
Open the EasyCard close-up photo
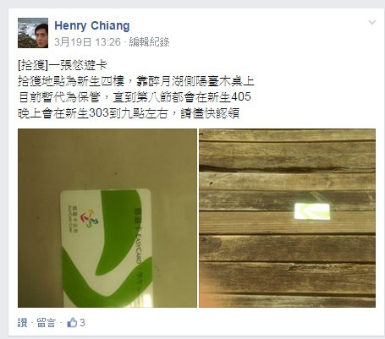pos(107,218)
